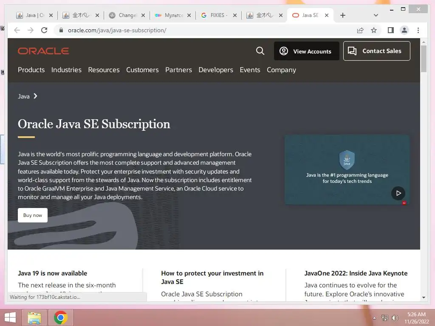Open Chrome three-dot menu
The height and width of the screenshot is (326, 435).
tap(418, 30)
